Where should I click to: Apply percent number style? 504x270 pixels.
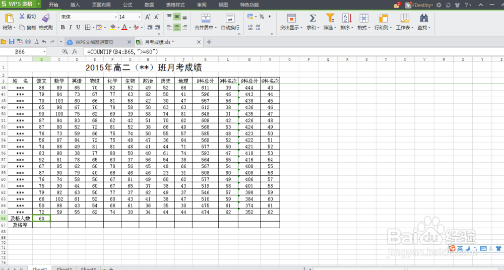coord(262,17)
